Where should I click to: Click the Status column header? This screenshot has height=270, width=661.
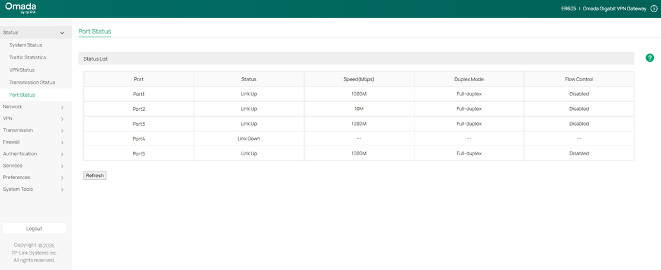coord(249,79)
